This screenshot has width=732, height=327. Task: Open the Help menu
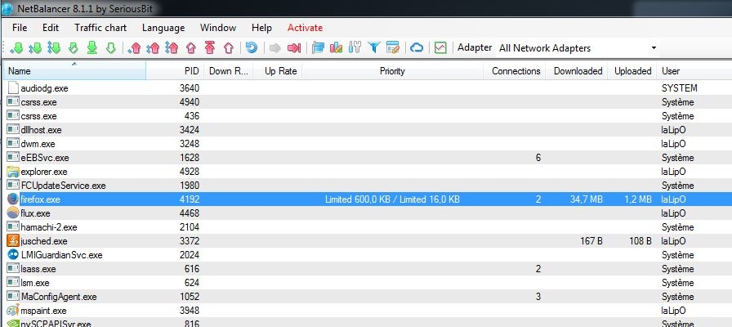(x=261, y=28)
